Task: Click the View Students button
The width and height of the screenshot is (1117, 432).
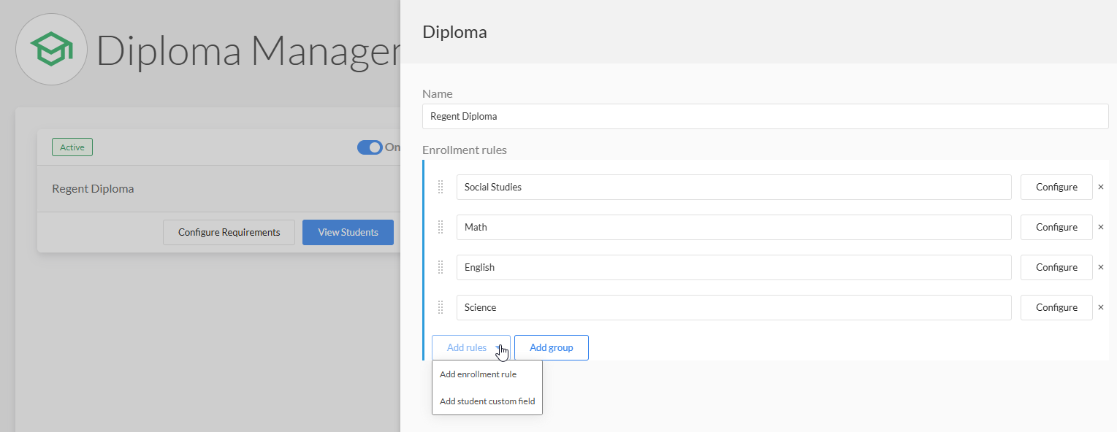Action: pos(348,232)
